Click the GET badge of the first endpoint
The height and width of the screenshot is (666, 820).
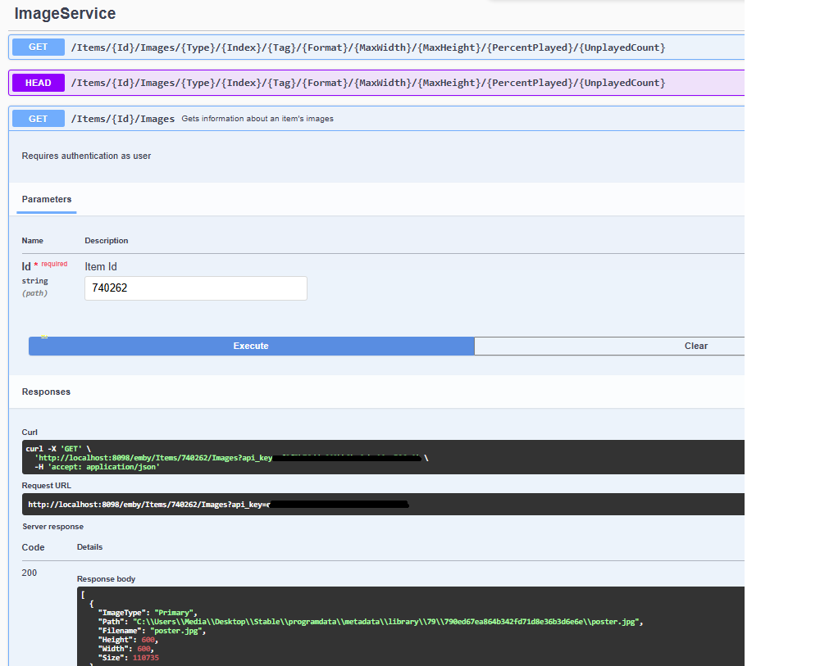[39, 48]
